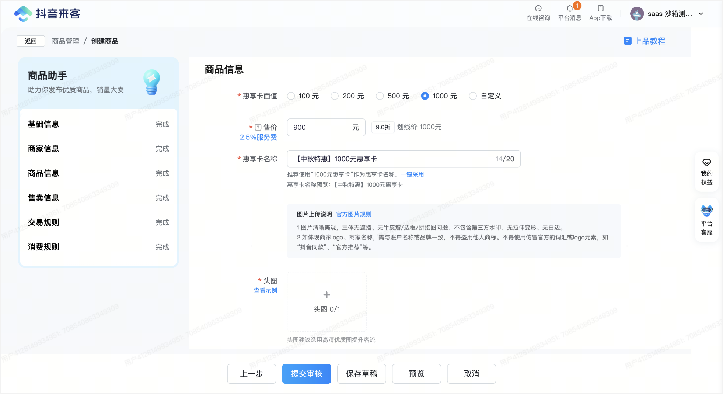
Task: Click the saas account avatar
Action: [x=637, y=14]
